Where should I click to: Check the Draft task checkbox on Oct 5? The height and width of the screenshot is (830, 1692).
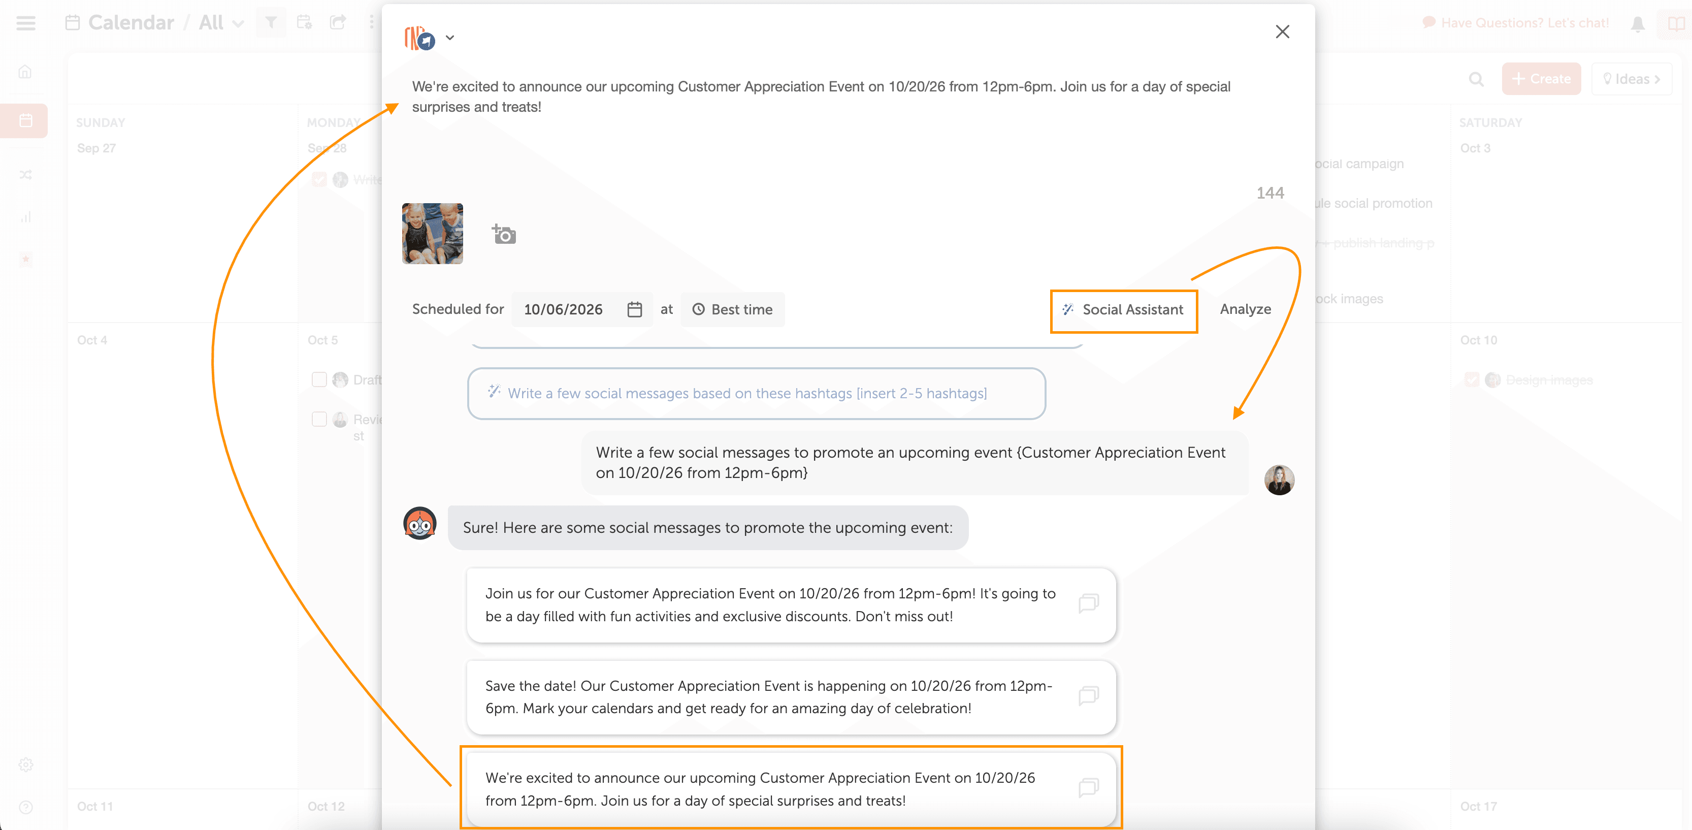(319, 380)
